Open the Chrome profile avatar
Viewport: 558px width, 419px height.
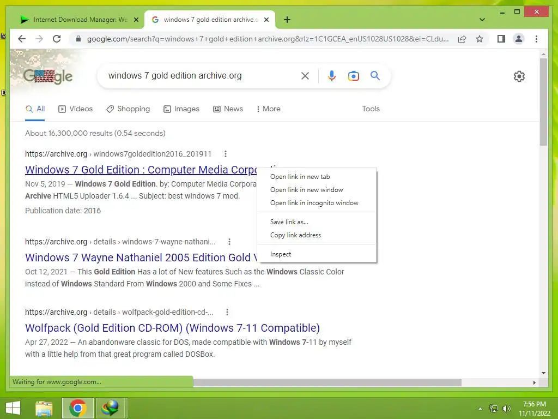[519, 39]
